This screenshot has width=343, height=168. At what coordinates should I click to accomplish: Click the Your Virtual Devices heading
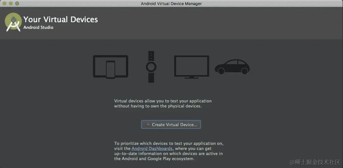(x=61, y=19)
